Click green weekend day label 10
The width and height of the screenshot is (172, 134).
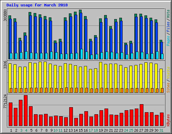[55, 130]
